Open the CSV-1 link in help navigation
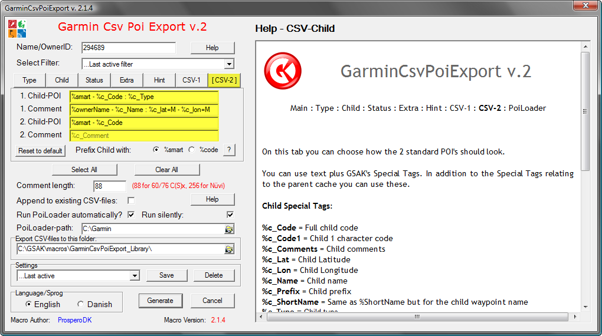The height and width of the screenshot is (336, 602). click(460, 108)
